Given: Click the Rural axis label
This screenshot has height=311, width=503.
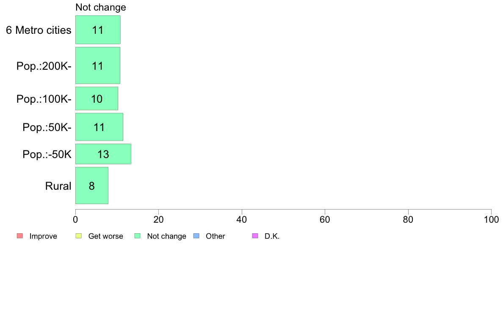Looking at the screenshot, I should click(x=58, y=186).
